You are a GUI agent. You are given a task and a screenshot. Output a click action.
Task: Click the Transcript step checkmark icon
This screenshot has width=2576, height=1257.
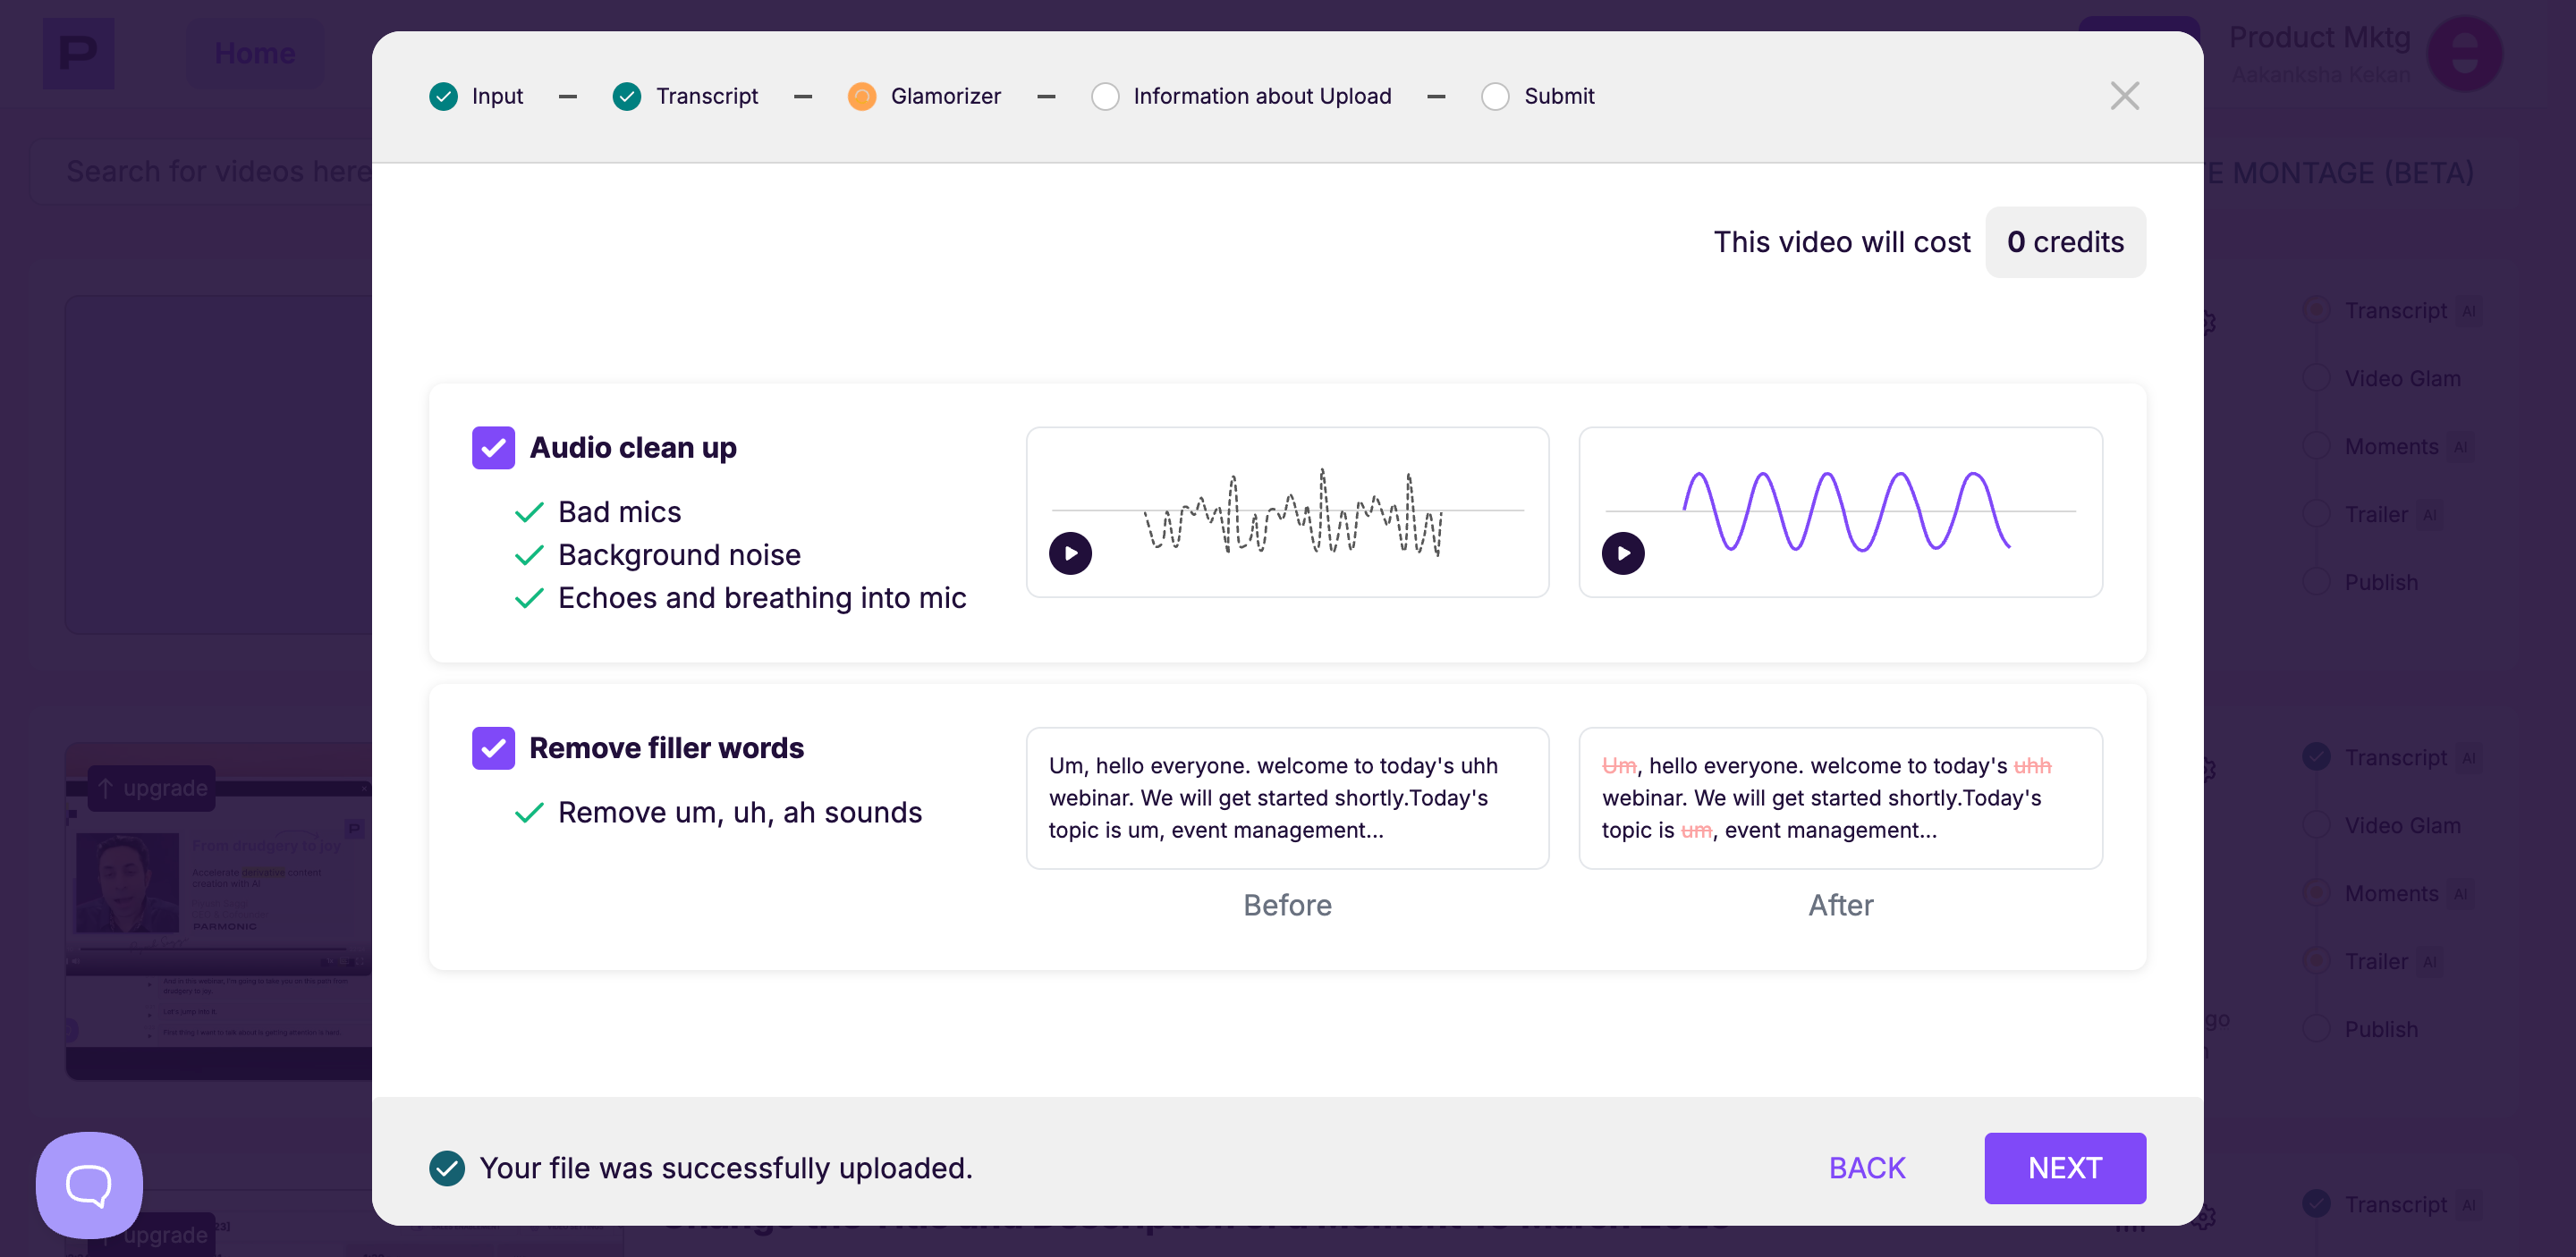627,96
